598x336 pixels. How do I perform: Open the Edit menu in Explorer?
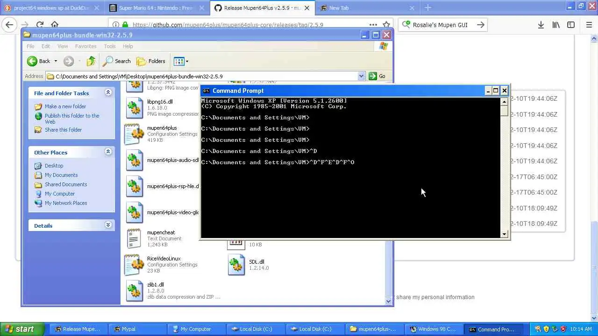pyautogui.click(x=46, y=46)
